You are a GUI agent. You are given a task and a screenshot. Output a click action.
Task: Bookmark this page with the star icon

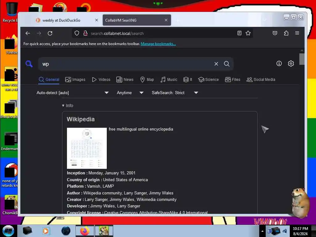(x=248, y=33)
